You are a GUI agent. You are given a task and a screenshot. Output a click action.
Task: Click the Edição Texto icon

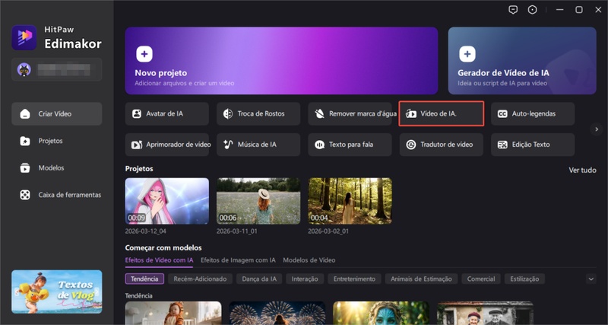(502, 145)
